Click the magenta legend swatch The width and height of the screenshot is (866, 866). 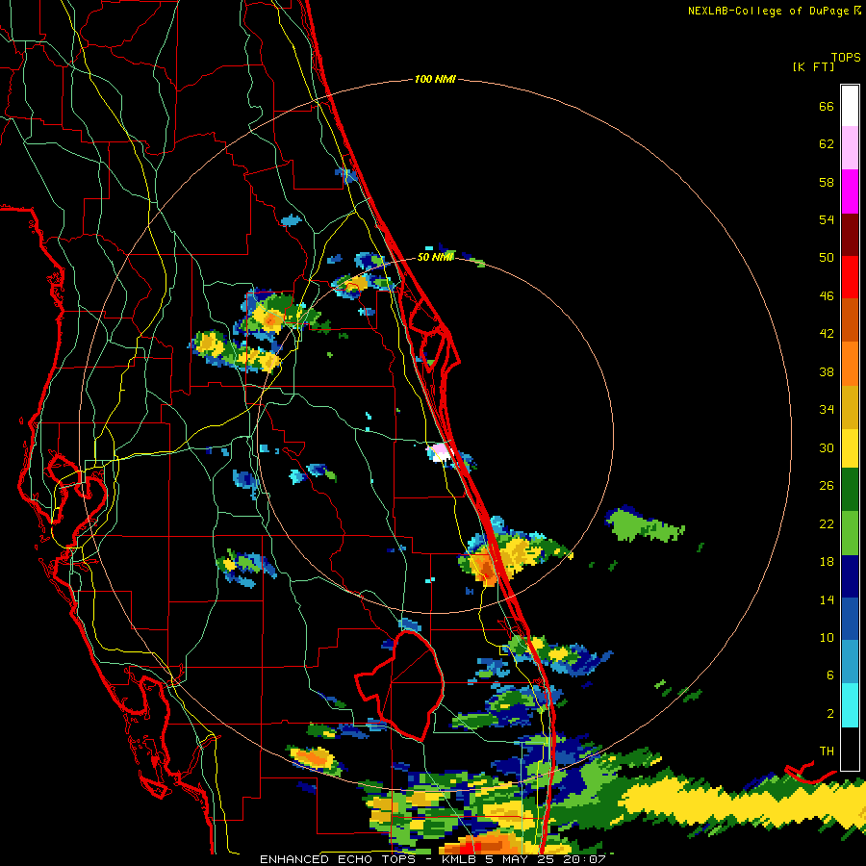pyautogui.click(x=850, y=191)
